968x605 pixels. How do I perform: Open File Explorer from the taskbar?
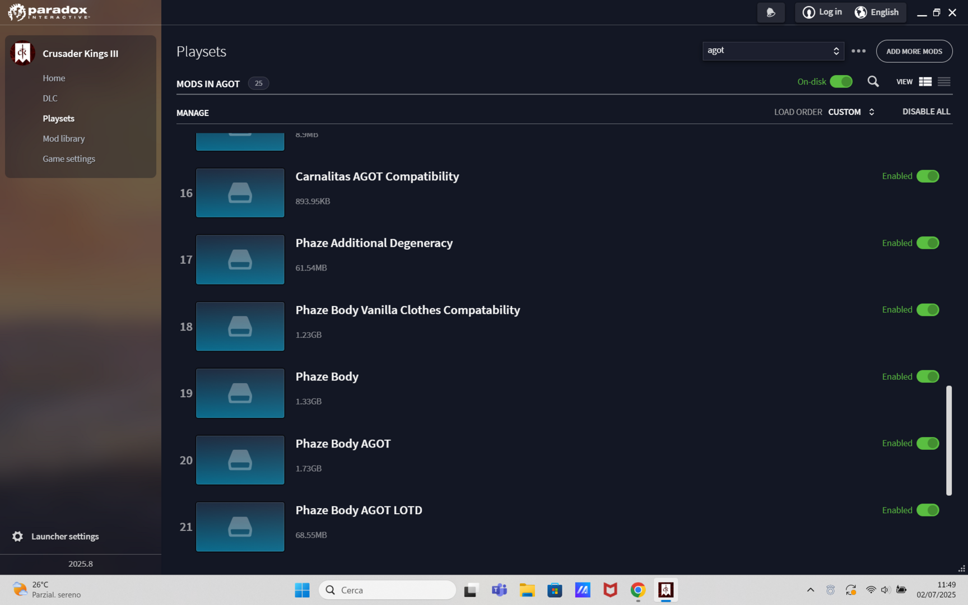click(x=527, y=590)
